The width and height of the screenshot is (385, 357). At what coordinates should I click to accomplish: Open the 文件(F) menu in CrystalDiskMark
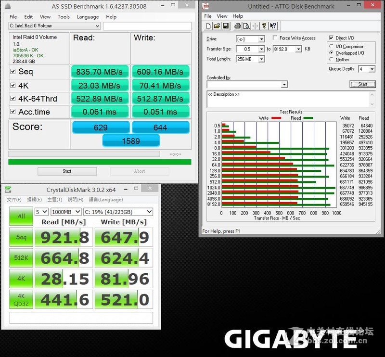coord(14,199)
